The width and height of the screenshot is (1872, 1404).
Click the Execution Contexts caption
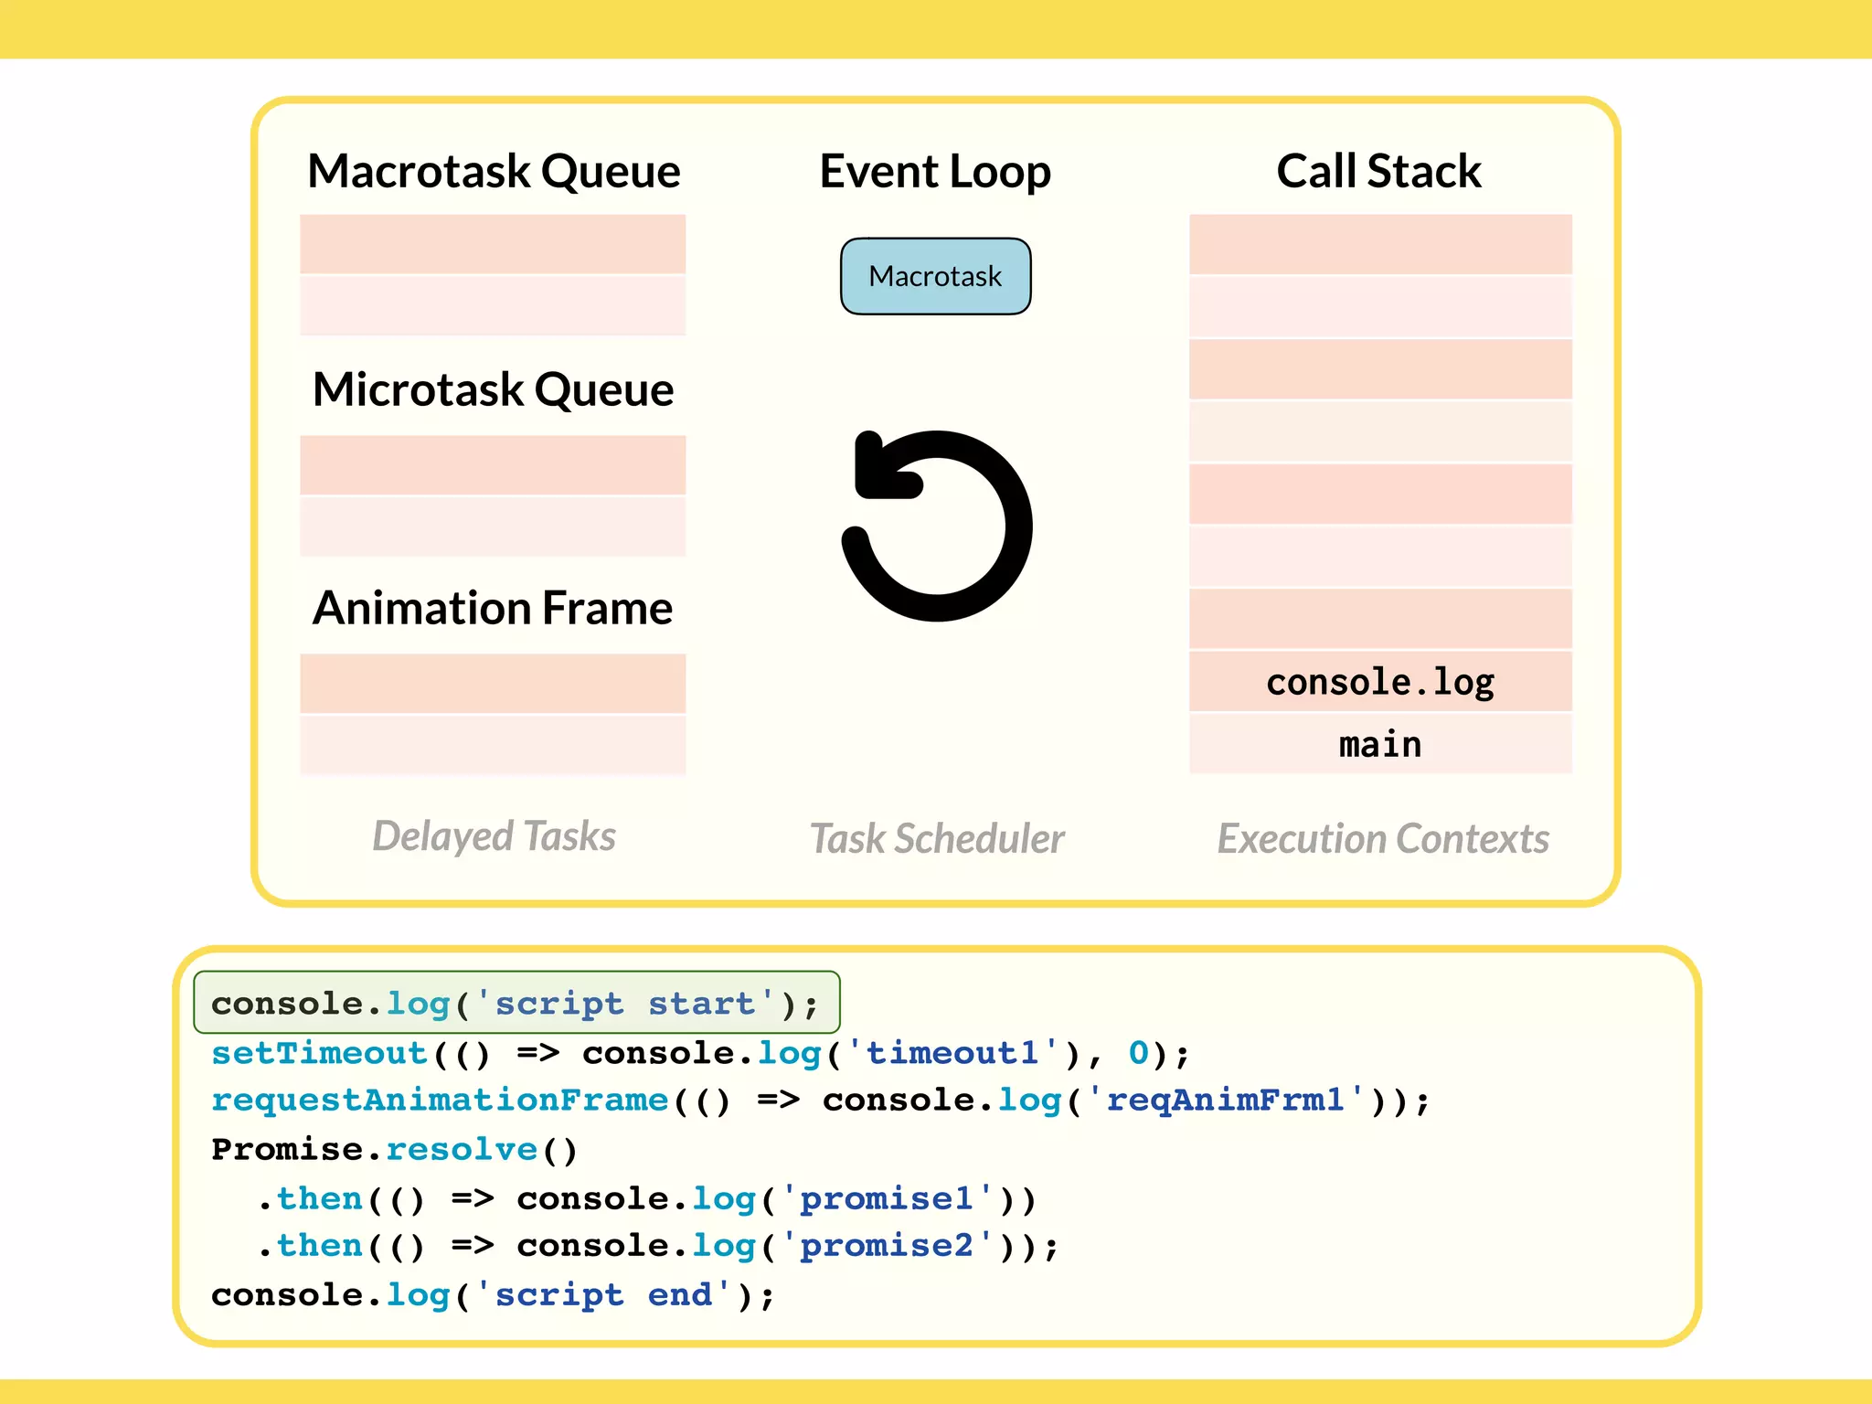point(1382,838)
